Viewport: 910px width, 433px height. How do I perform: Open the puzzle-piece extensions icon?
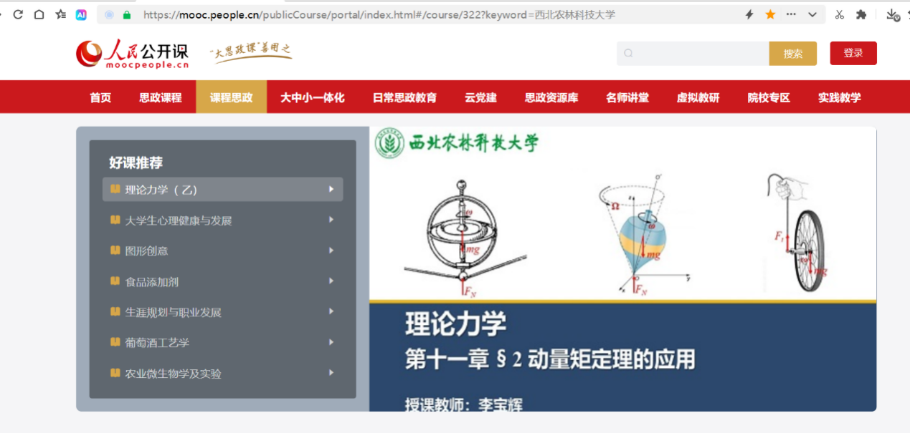tap(861, 14)
